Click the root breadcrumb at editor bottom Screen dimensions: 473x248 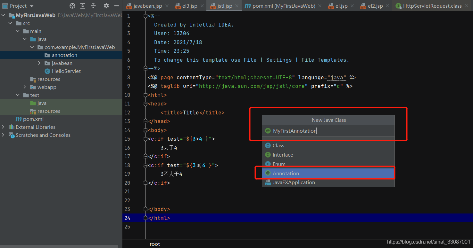coord(155,244)
